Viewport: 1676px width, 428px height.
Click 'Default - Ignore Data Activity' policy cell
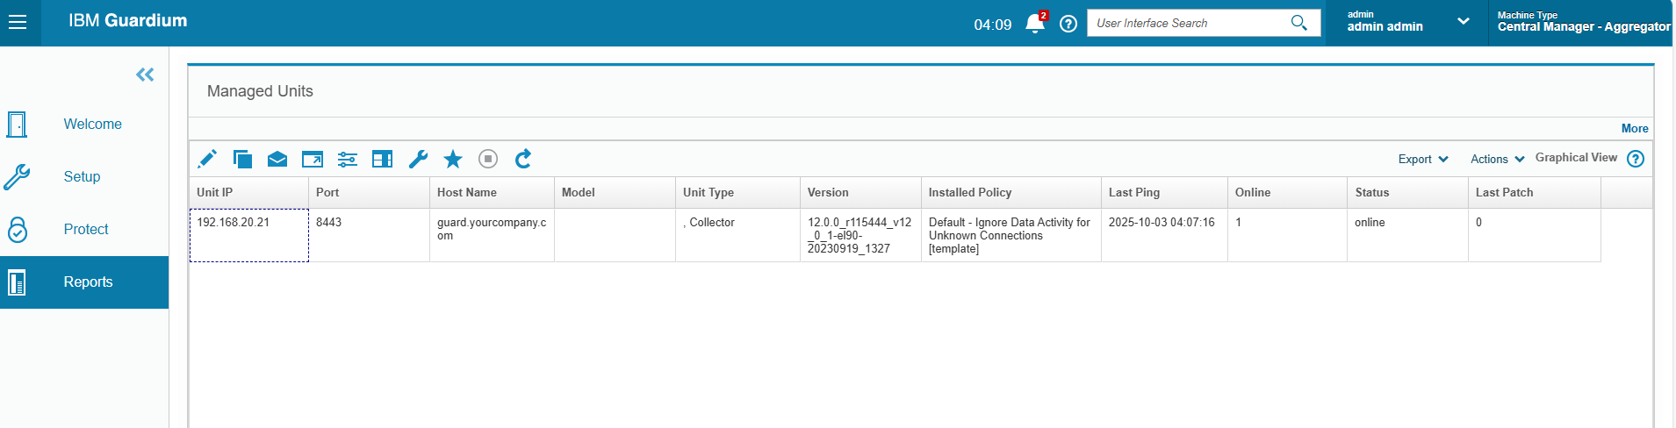(x=1011, y=235)
